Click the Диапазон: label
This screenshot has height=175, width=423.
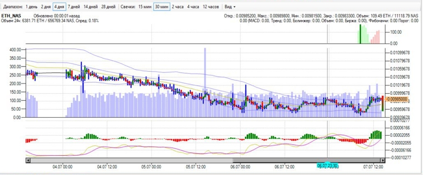(13, 7)
